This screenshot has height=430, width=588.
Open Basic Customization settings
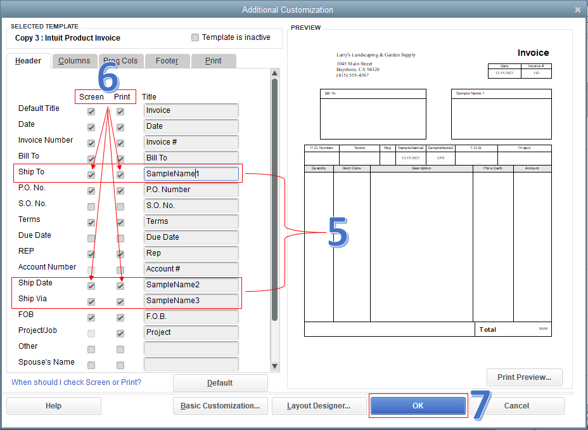point(220,406)
